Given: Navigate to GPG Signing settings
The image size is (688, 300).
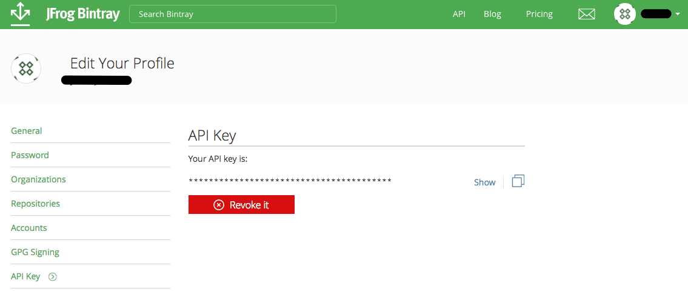Looking at the screenshot, I should coord(35,252).
